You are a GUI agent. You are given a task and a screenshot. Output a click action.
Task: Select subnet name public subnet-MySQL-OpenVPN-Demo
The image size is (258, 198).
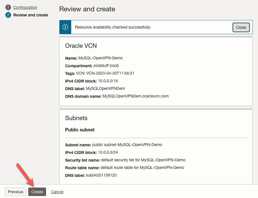[x=127, y=145]
